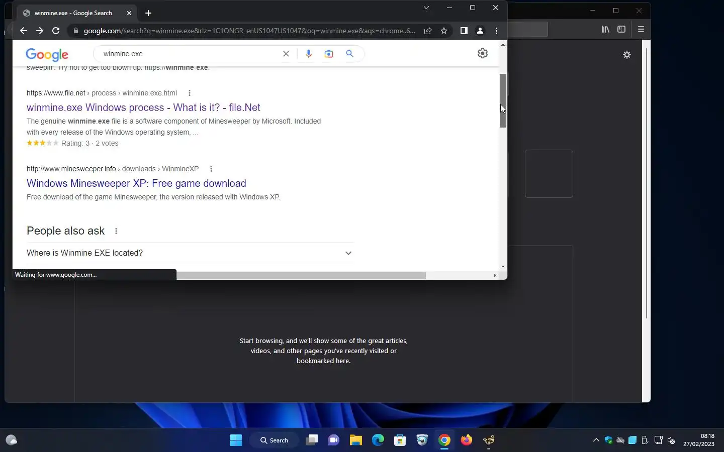Go forward in Chrome
Image resolution: width=724 pixels, height=452 pixels.
pyautogui.click(x=40, y=31)
